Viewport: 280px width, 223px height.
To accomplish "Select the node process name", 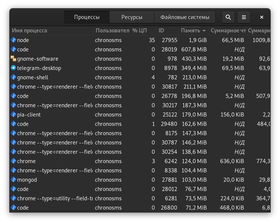I will tap(23, 40).
